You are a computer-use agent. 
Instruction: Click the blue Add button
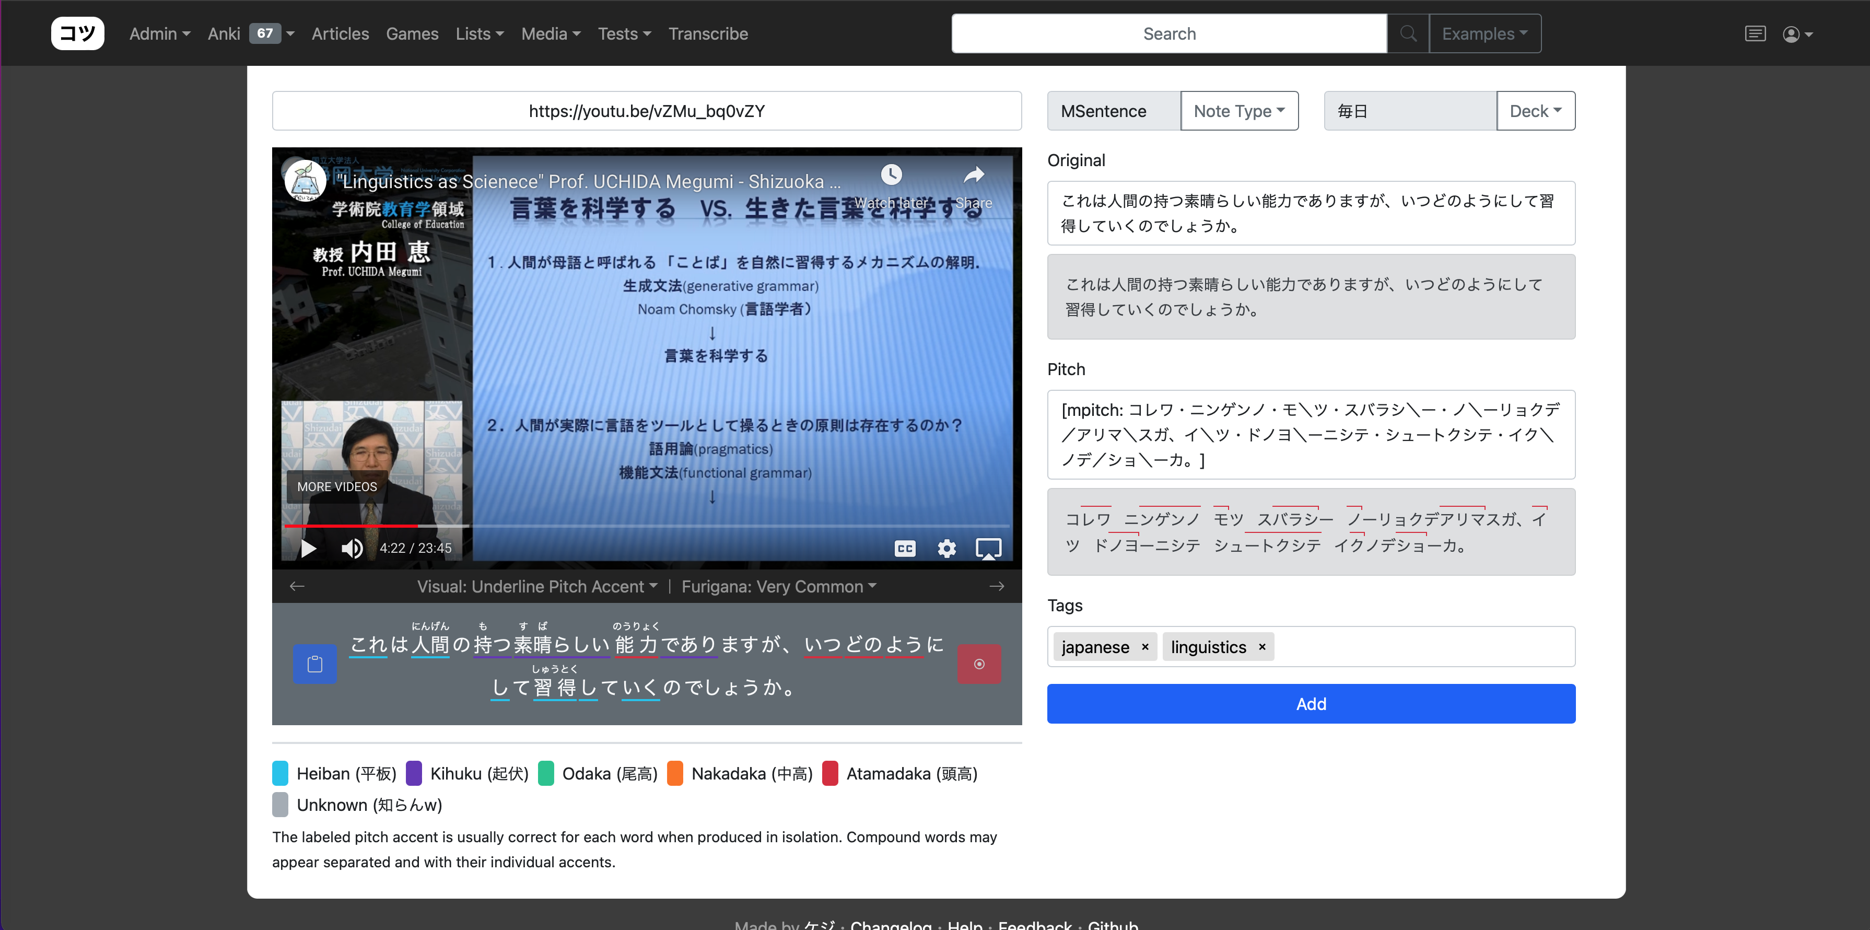[1311, 703]
